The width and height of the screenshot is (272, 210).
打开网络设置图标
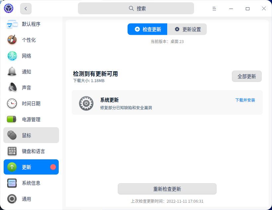coord(12,56)
